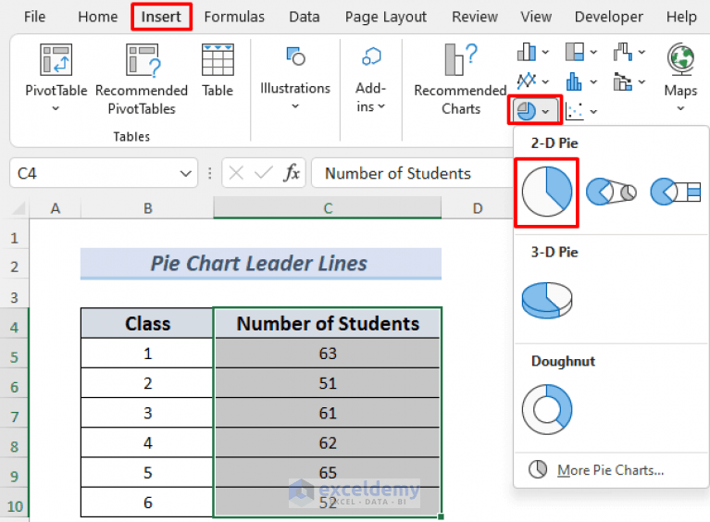710x522 pixels.
Task: Choose the 2-D Pie chart
Action: point(546,192)
